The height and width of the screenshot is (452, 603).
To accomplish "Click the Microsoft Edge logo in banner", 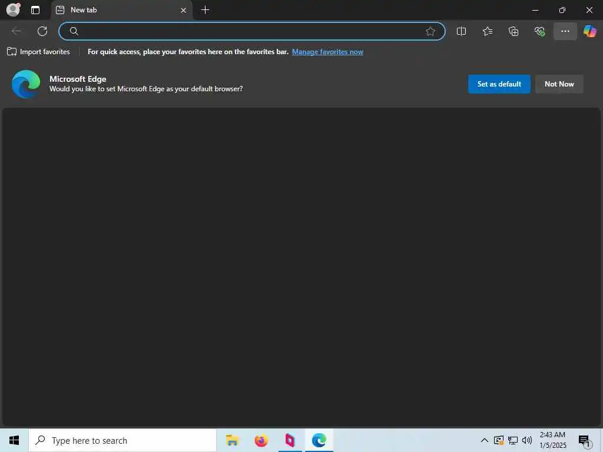I will click(26, 84).
